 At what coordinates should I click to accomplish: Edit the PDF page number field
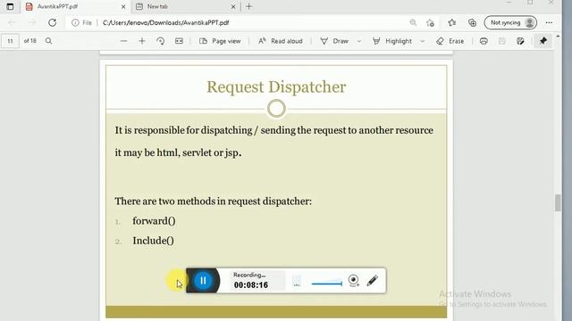(10, 41)
